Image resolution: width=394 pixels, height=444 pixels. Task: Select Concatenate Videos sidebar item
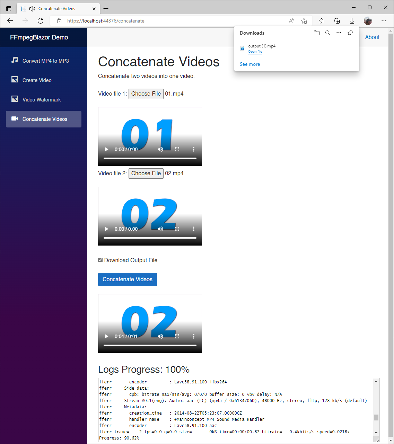pos(44,119)
